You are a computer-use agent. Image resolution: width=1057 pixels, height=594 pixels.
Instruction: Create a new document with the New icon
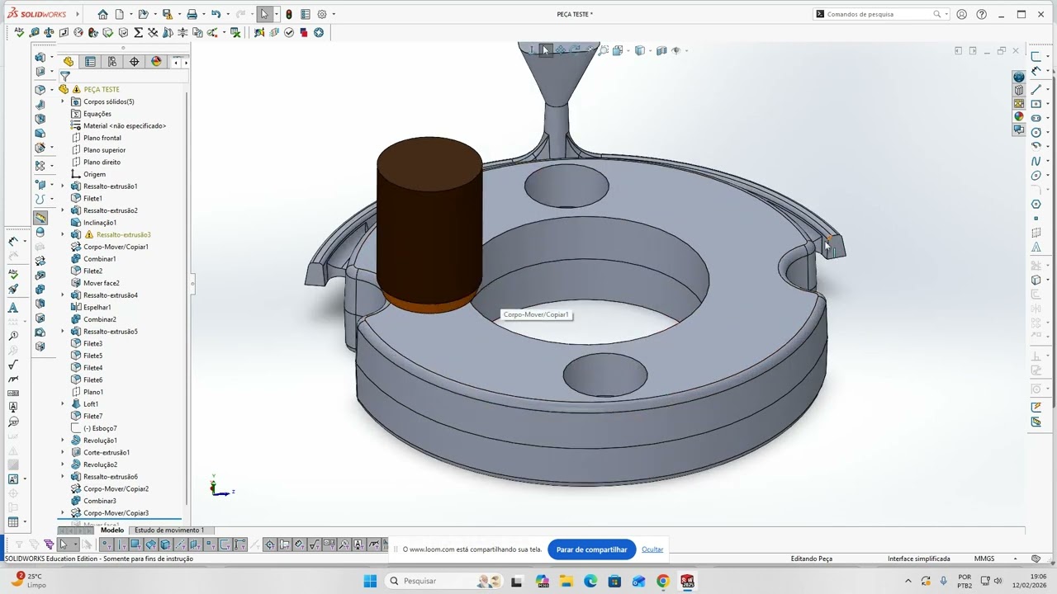[x=120, y=14]
